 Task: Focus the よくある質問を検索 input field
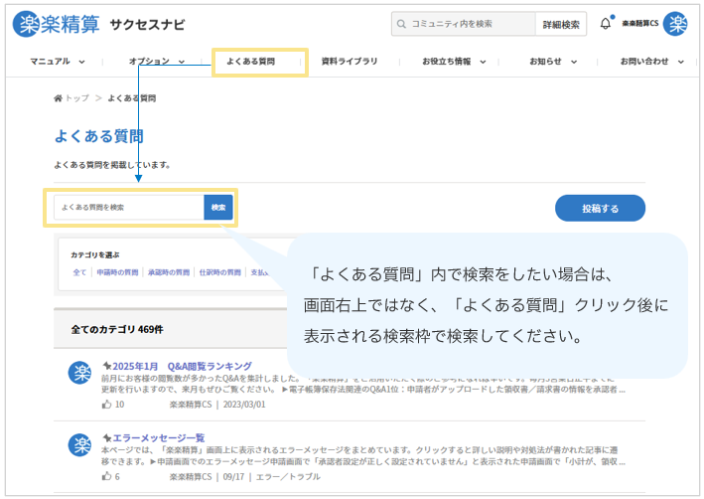point(129,208)
